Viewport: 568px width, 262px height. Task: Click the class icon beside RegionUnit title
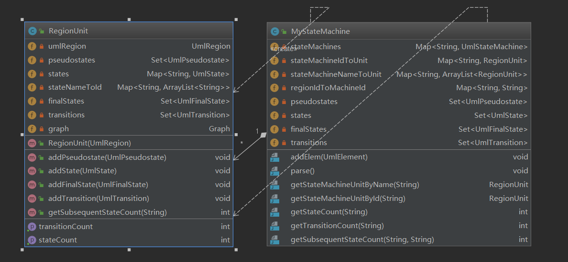[x=32, y=31]
